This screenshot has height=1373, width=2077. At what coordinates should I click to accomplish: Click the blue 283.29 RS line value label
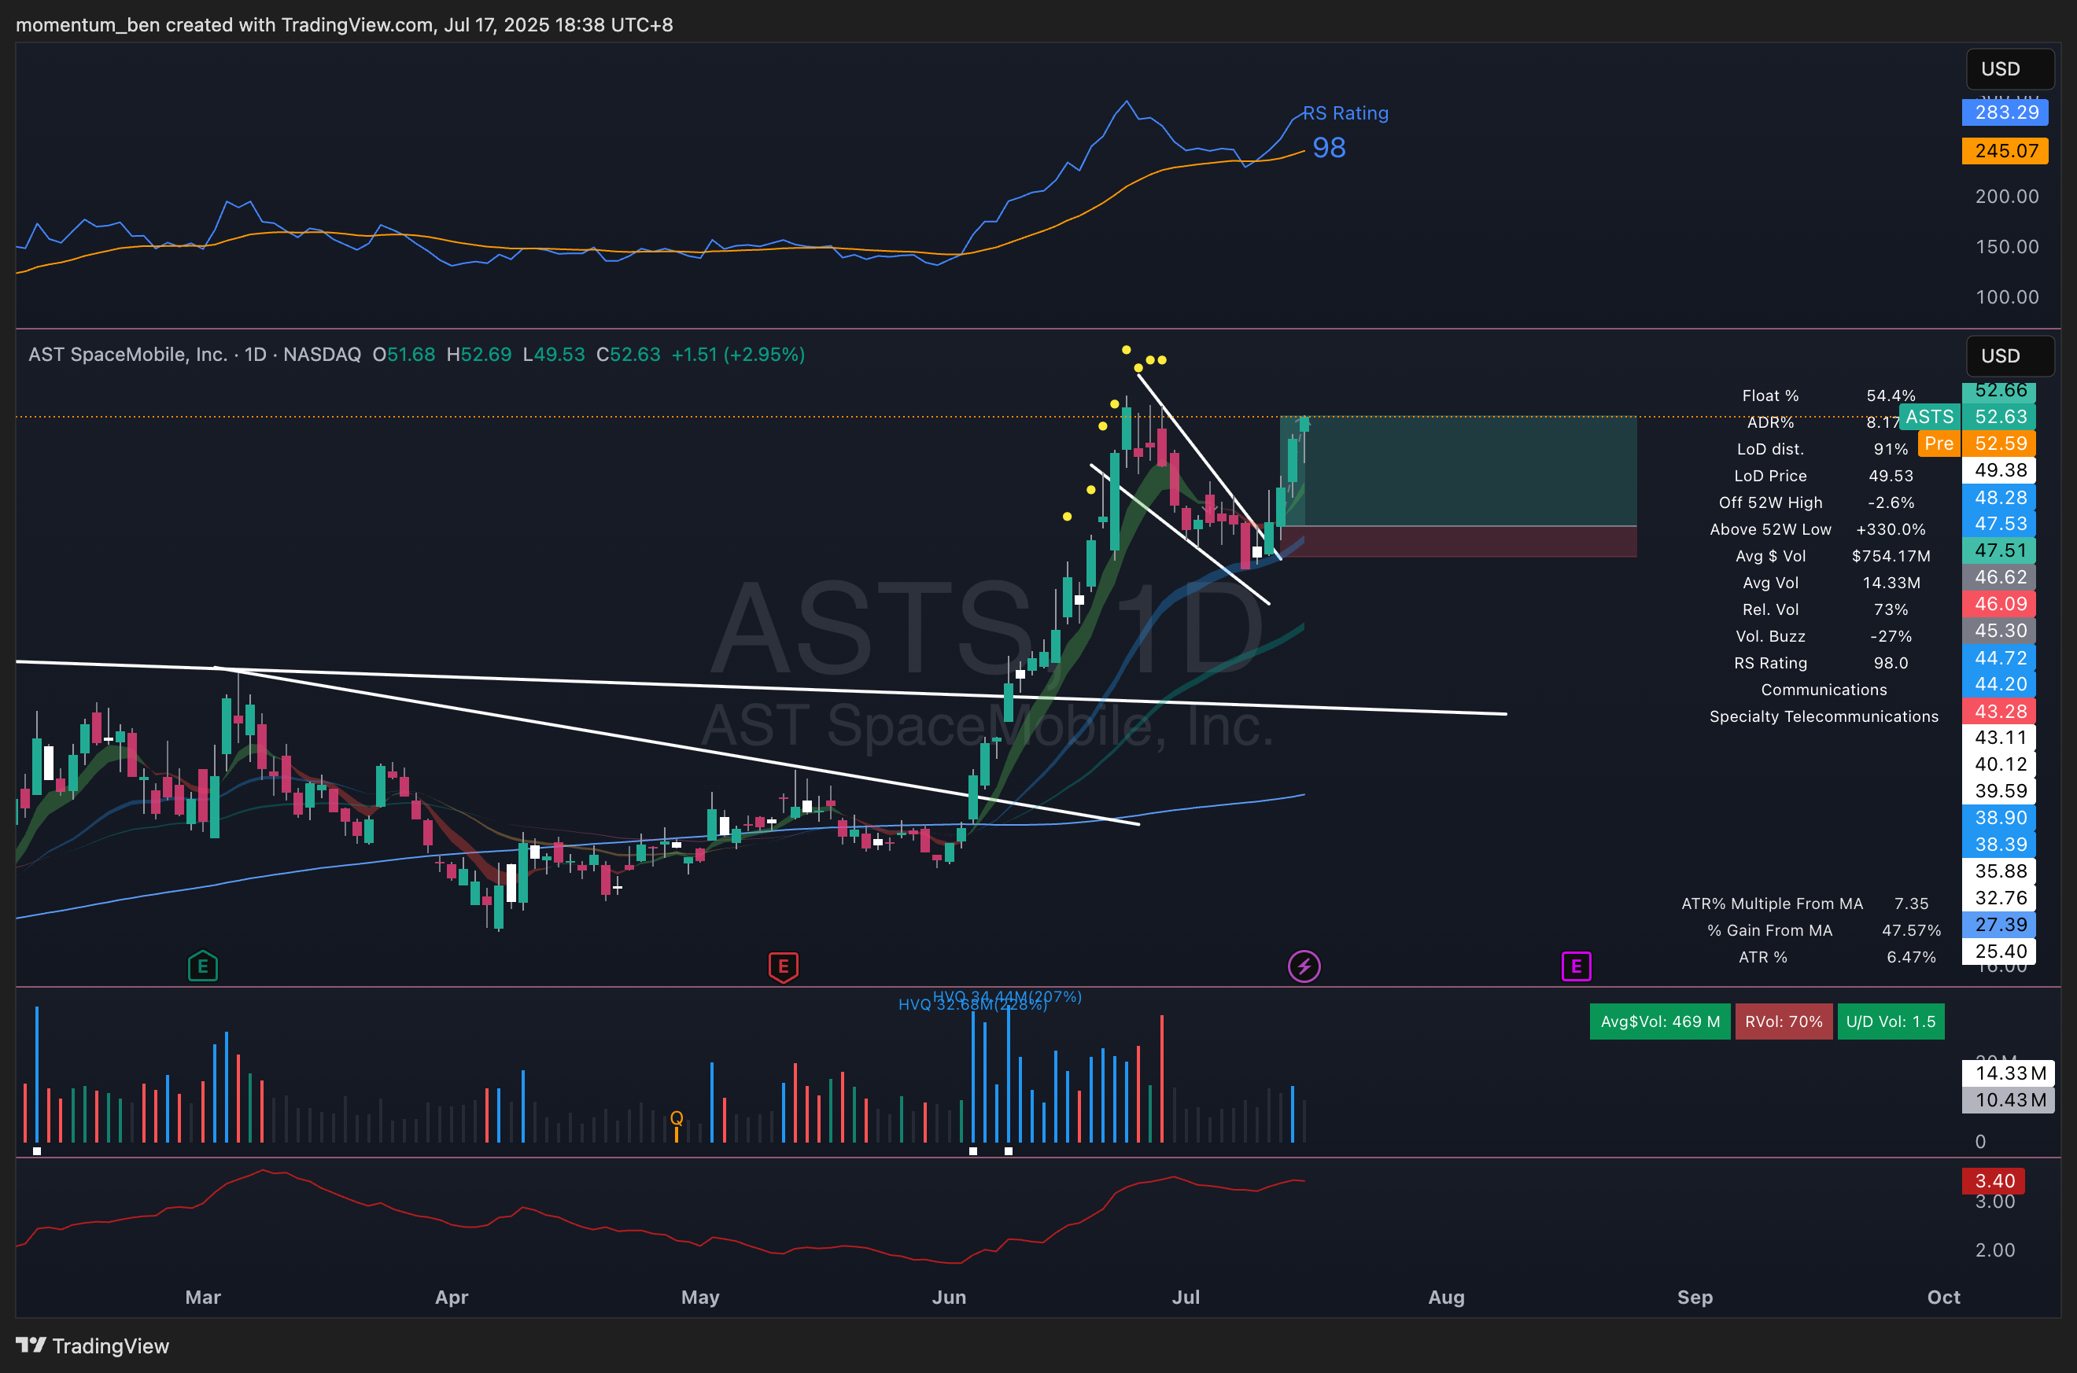point(2005,112)
